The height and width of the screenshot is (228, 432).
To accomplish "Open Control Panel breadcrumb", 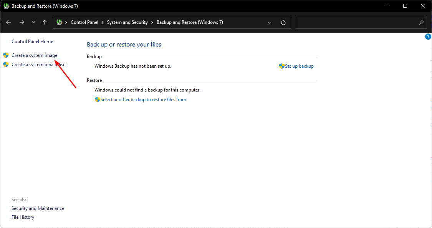I will tap(84, 22).
